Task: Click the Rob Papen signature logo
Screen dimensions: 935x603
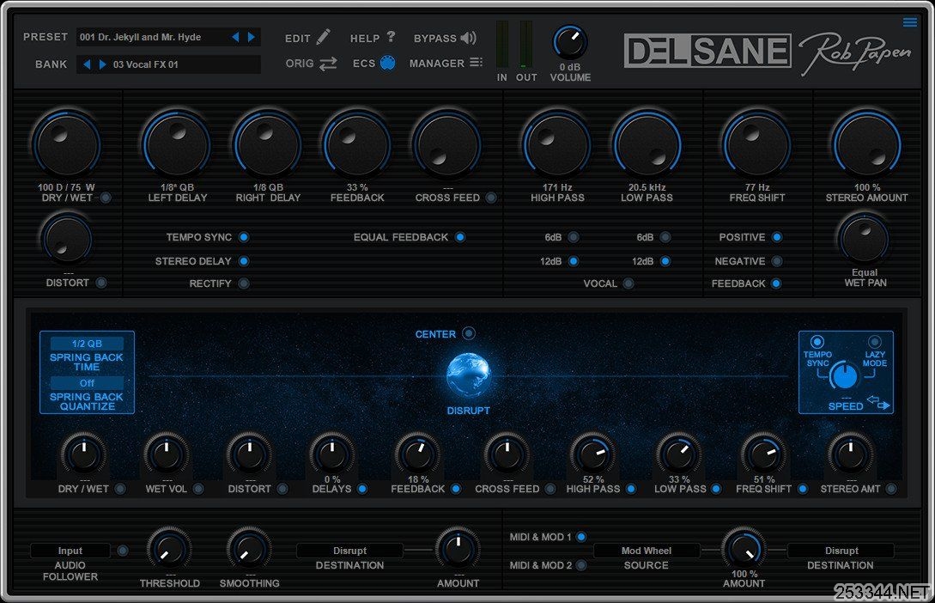Action: pyautogui.click(x=855, y=53)
